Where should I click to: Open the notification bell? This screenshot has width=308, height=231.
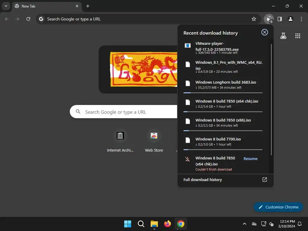point(300,224)
